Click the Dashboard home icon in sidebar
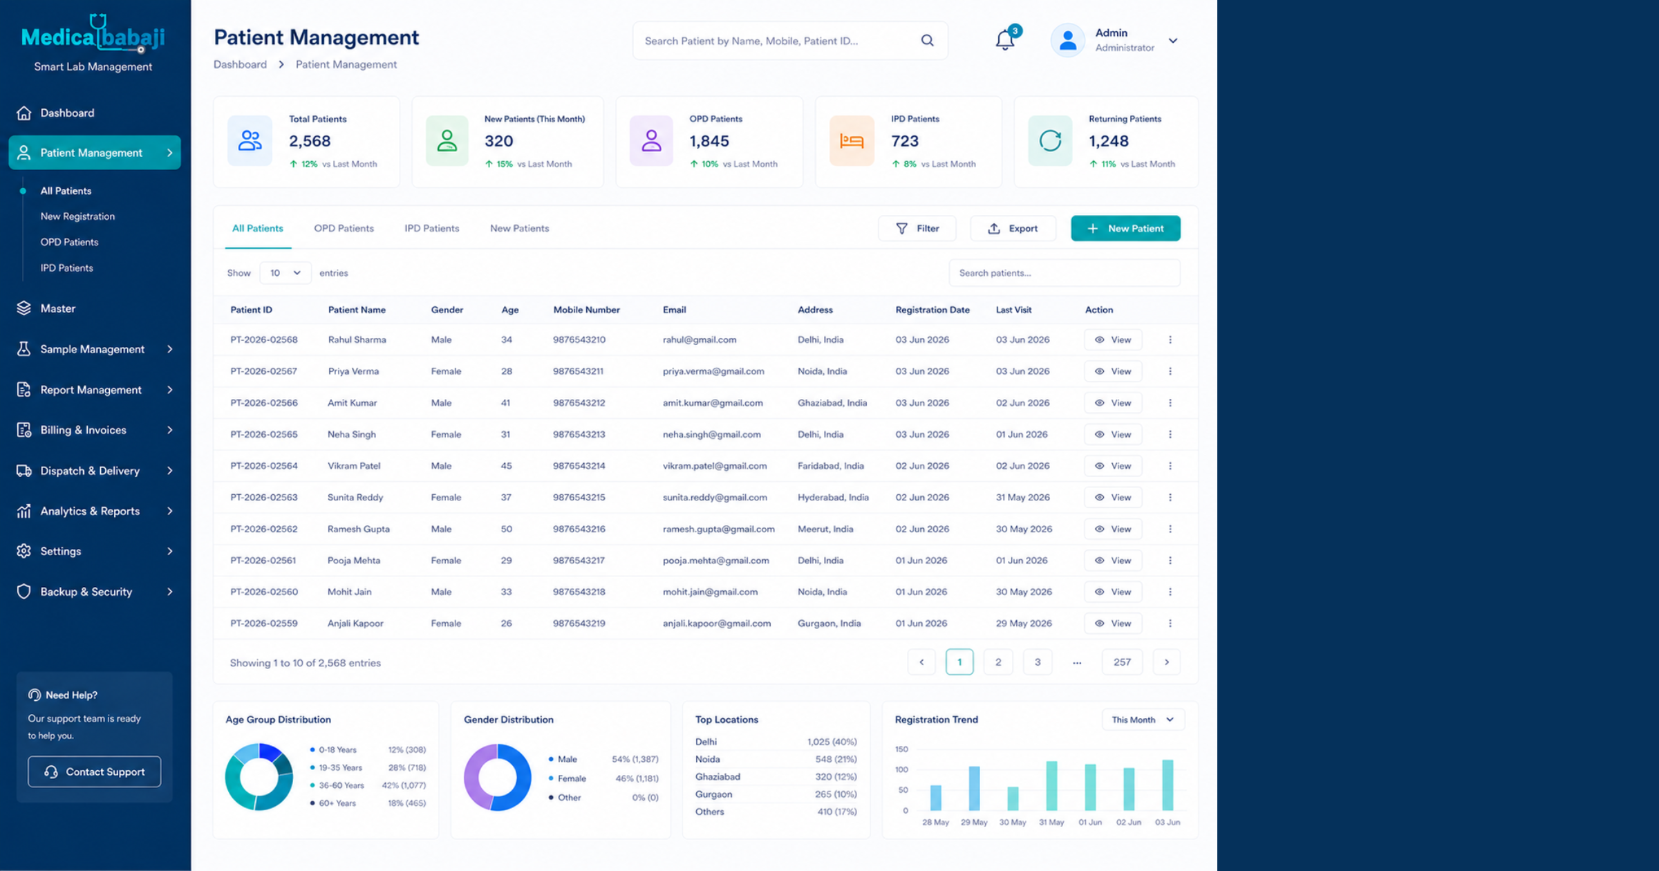 tap(24, 113)
